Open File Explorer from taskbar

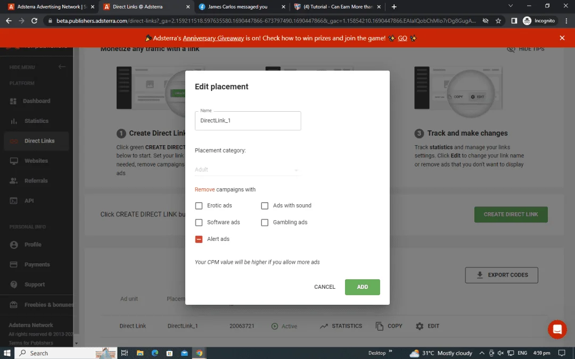point(139,353)
